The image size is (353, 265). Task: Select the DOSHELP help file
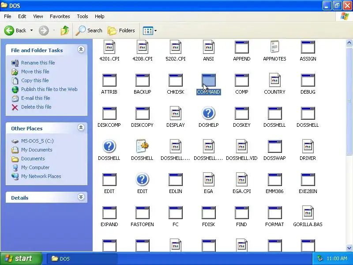(x=208, y=113)
